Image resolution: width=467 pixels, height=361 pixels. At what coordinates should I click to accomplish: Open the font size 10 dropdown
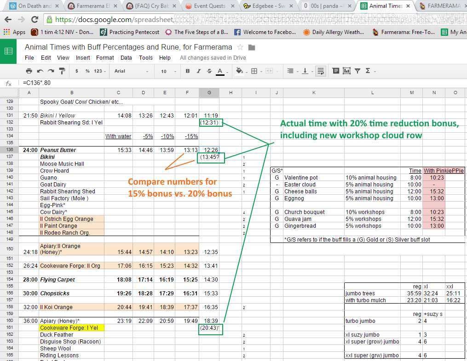pyautogui.click(x=168, y=71)
